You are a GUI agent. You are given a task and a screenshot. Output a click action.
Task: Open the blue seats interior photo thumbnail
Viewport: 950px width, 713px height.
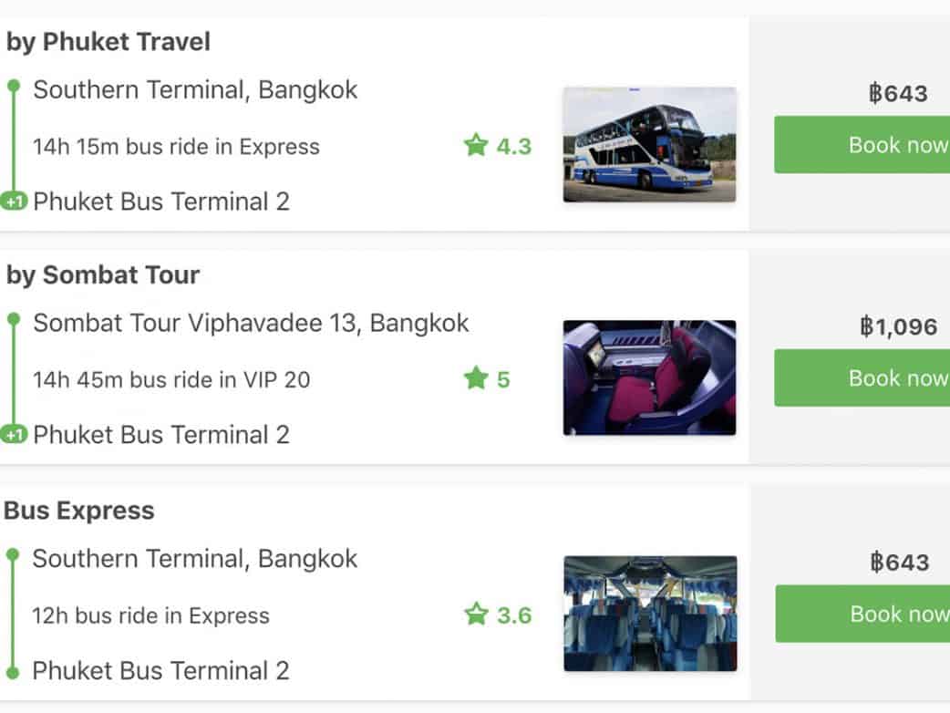[x=649, y=614]
